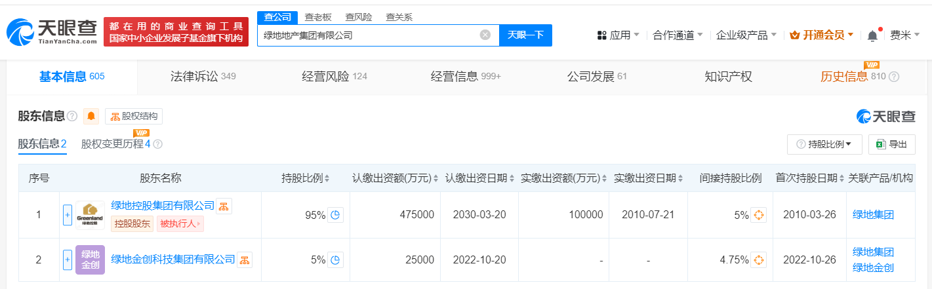
Task: View equity structure icon for 绿地控股集团有限公司
Action: point(224,206)
